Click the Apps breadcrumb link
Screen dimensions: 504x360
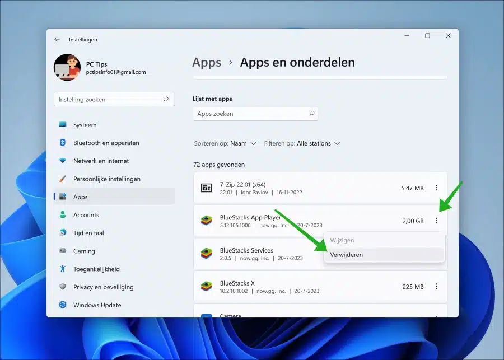pos(207,62)
